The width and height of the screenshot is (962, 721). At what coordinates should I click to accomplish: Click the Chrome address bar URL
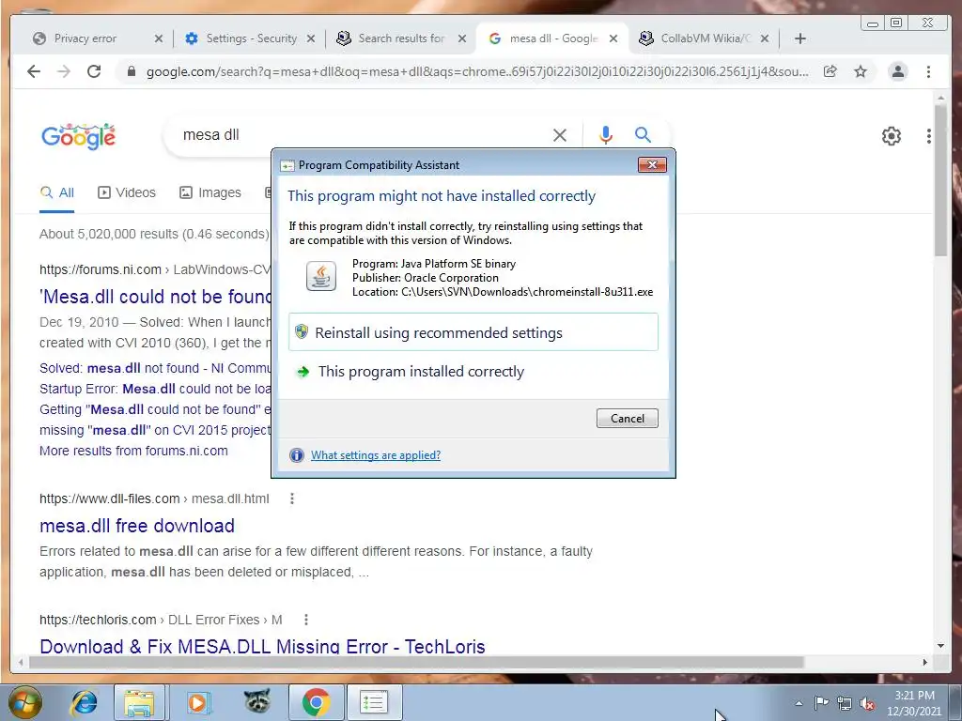[x=477, y=71]
